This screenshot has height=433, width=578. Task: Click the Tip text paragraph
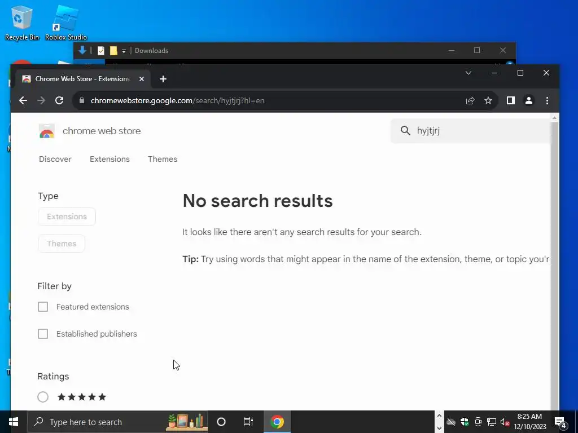(x=366, y=259)
